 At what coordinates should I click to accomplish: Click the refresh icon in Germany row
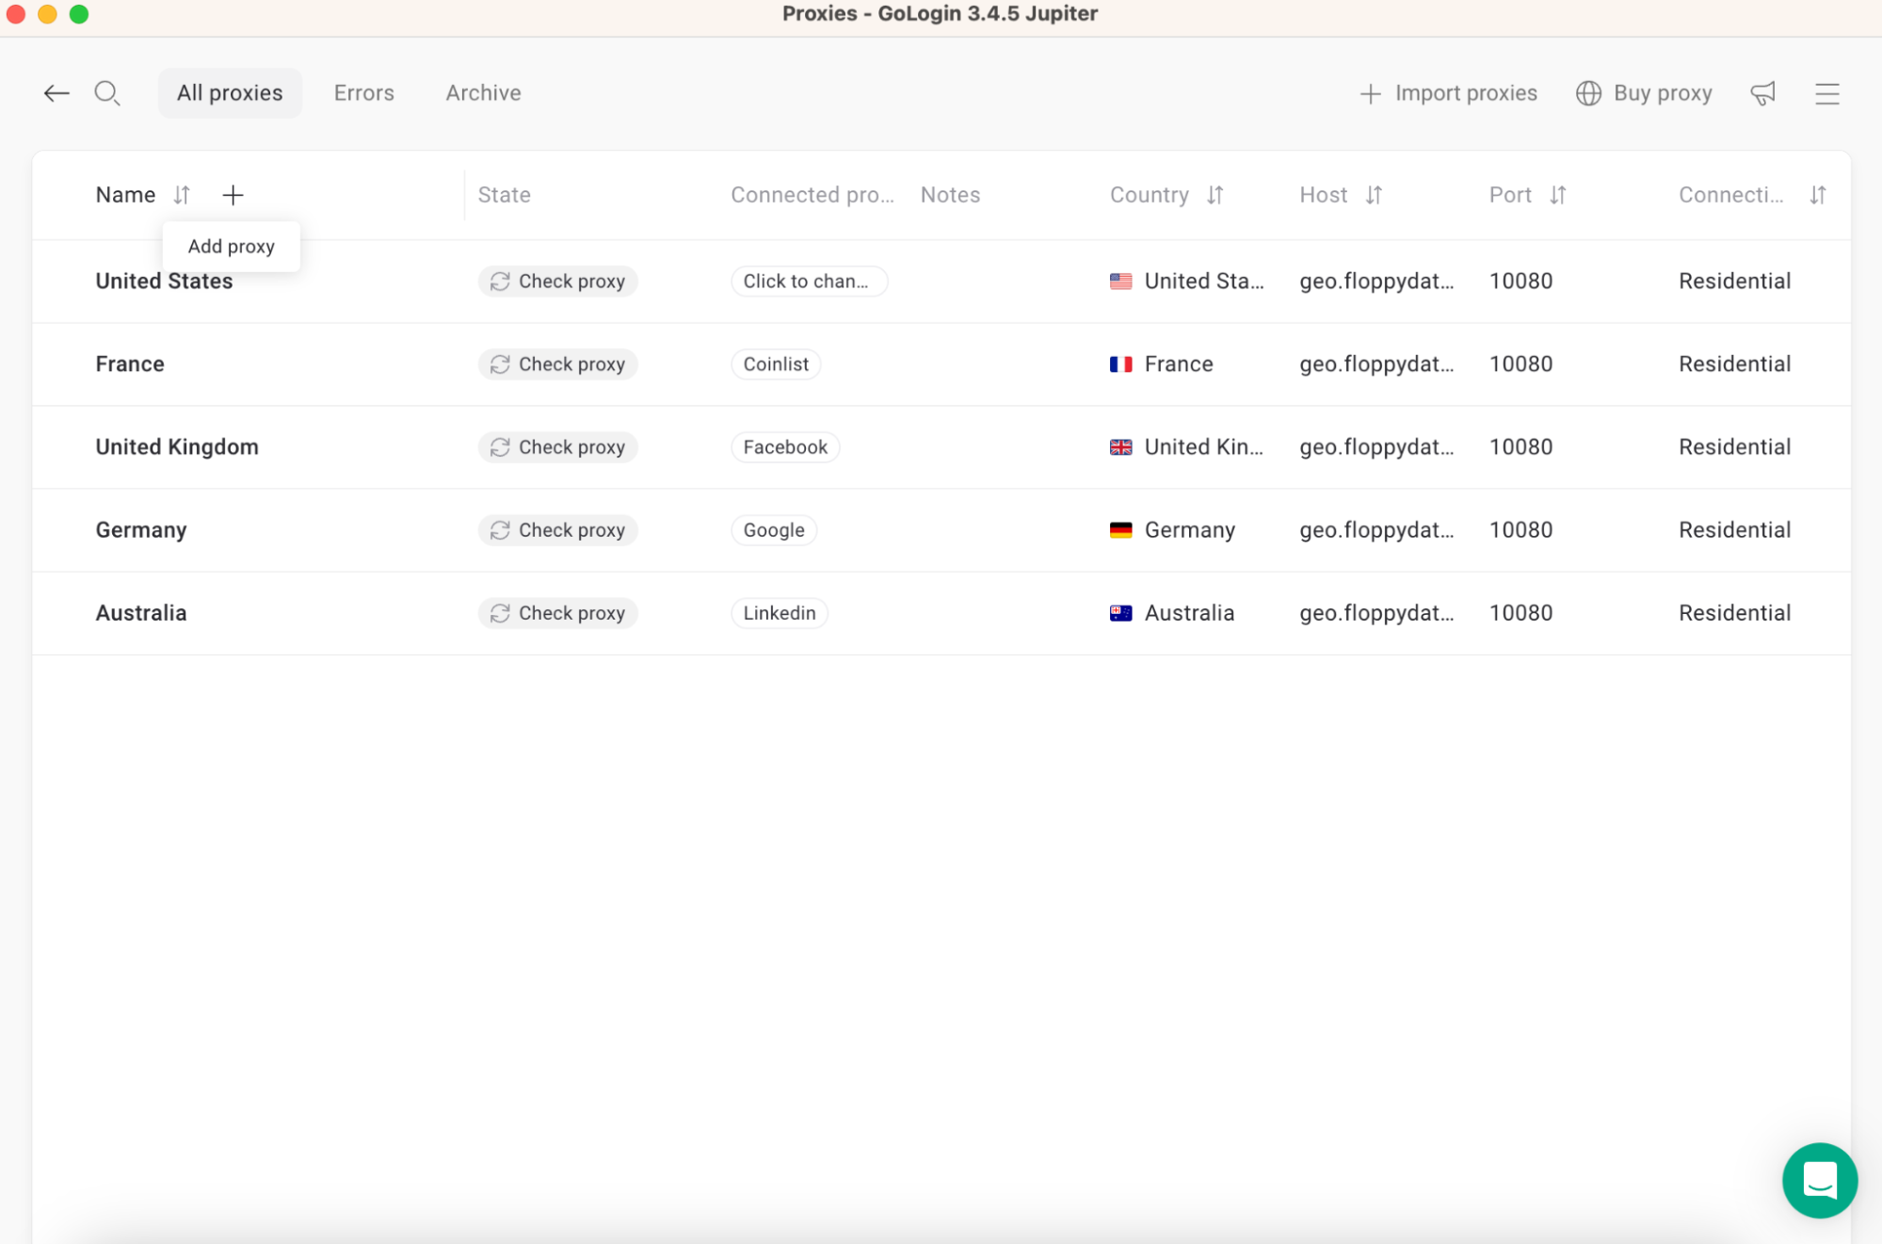pyautogui.click(x=500, y=530)
